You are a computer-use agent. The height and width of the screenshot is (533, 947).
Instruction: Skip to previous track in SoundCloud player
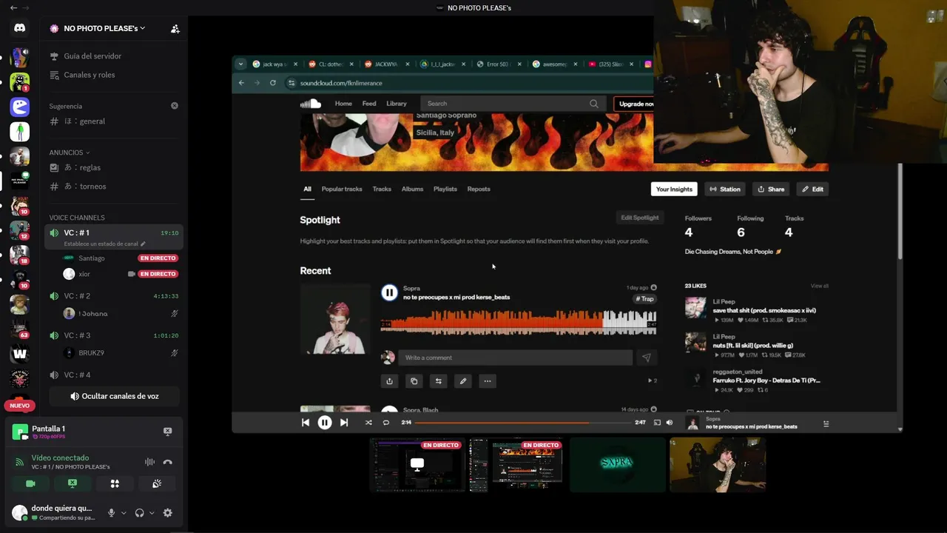pos(305,423)
